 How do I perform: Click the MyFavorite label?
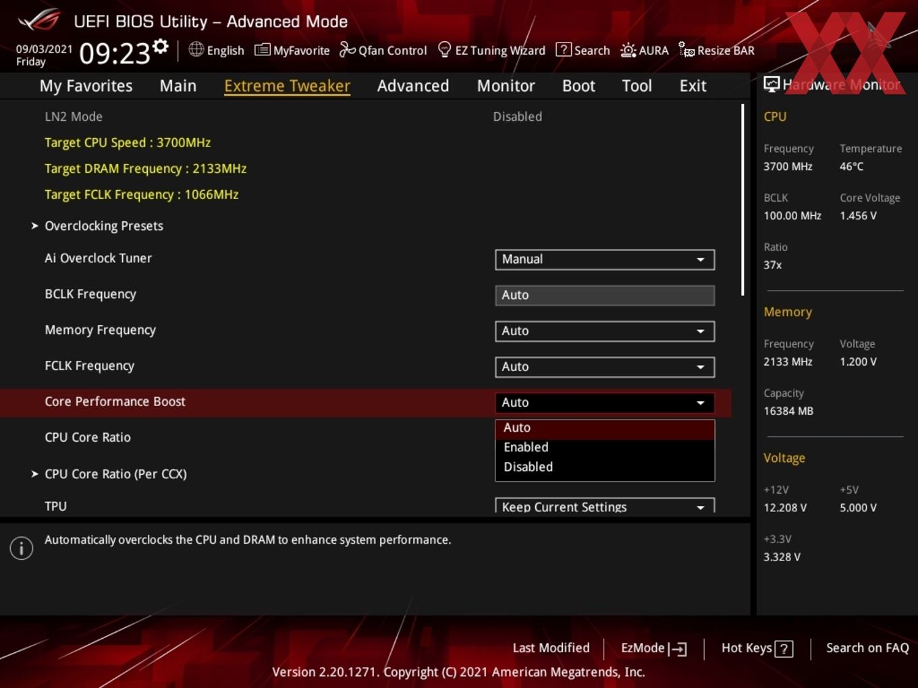(301, 51)
